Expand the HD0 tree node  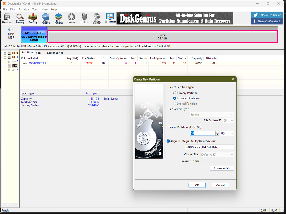pyautogui.click(x=5, y=53)
